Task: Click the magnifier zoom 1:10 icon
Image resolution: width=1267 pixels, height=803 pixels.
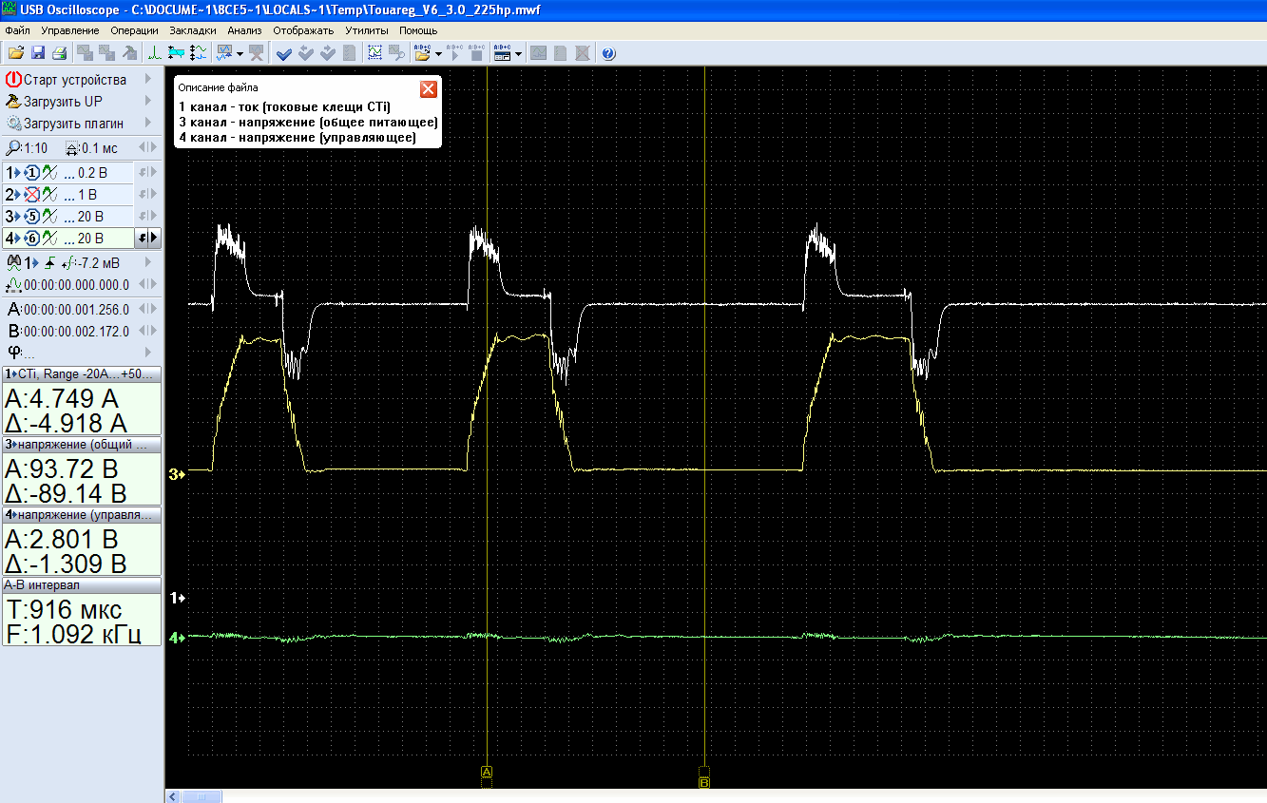Action: click(13, 148)
